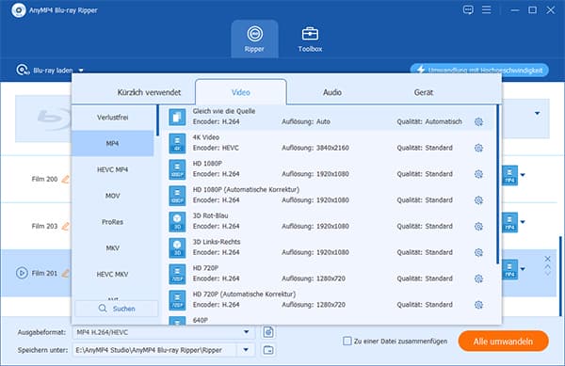The width and height of the screenshot is (565, 366).
Task: Select the 4K Video profile icon
Action: [177, 143]
